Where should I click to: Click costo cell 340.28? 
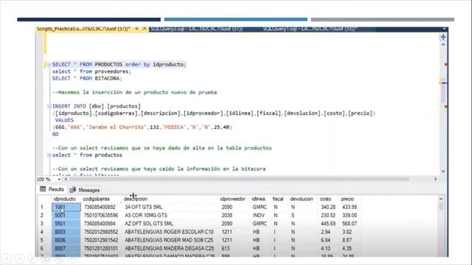pyautogui.click(x=328, y=207)
